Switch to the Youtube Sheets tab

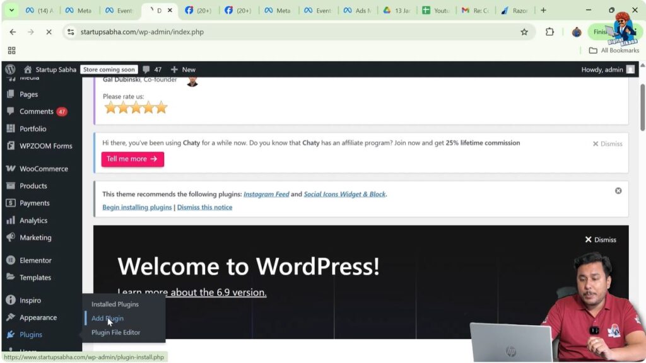pyautogui.click(x=436, y=10)
